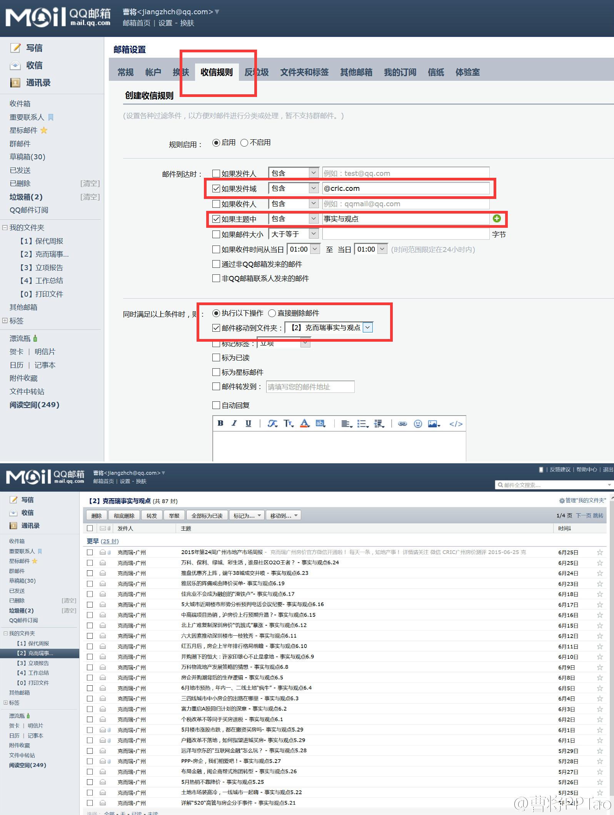Expand 标签 section in upper sidebar
This screenshot has height=815, width=614.
click(5, 321)
